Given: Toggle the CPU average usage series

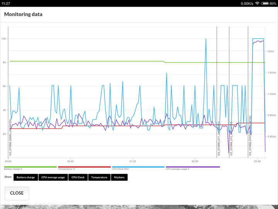Looking at the screenshot, I should (53, 177).
